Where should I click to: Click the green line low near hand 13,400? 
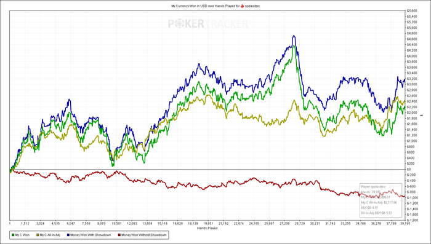click(144, 163)
